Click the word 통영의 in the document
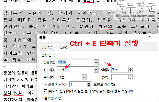Screen dimensions: 159x102 (9, 73)
